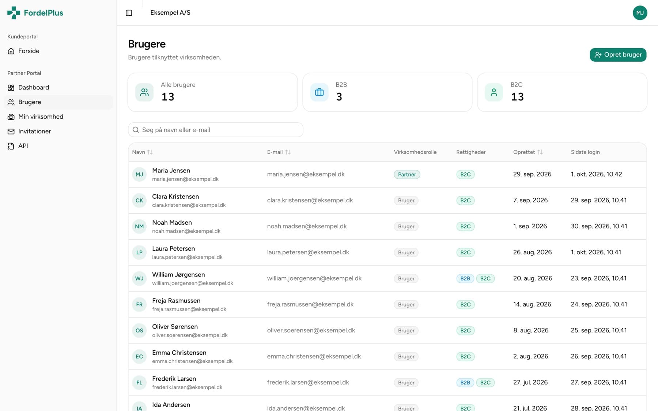The height and width of the screenshot is (411, 658).
Task: Click the Partner role badge
Action: pos(407,175)
